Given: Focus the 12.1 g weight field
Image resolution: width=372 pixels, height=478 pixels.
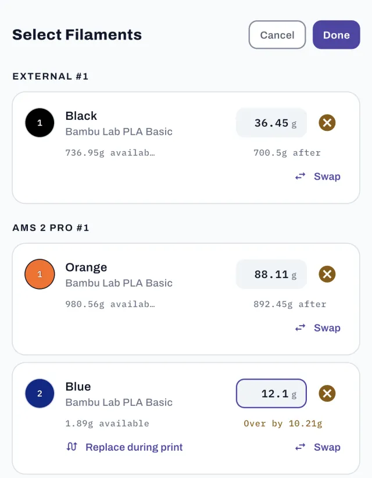Looking at the screenshot, I should pyautogui.click(x=271, y=393).
